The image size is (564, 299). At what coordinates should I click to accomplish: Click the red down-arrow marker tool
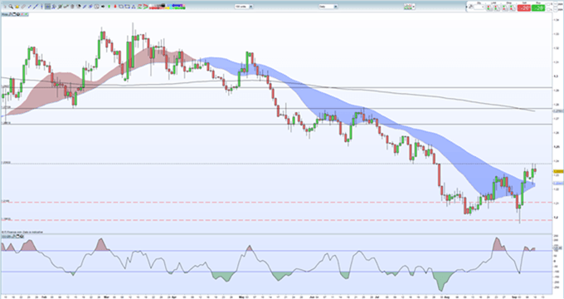click(115, 7)
